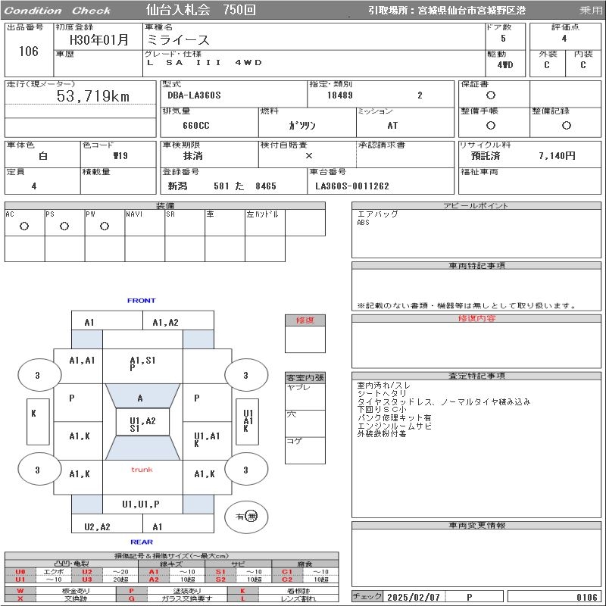Open the 査定特記事項 section header
The width and height of the screenshot is (606, 606).
[476, 376]
